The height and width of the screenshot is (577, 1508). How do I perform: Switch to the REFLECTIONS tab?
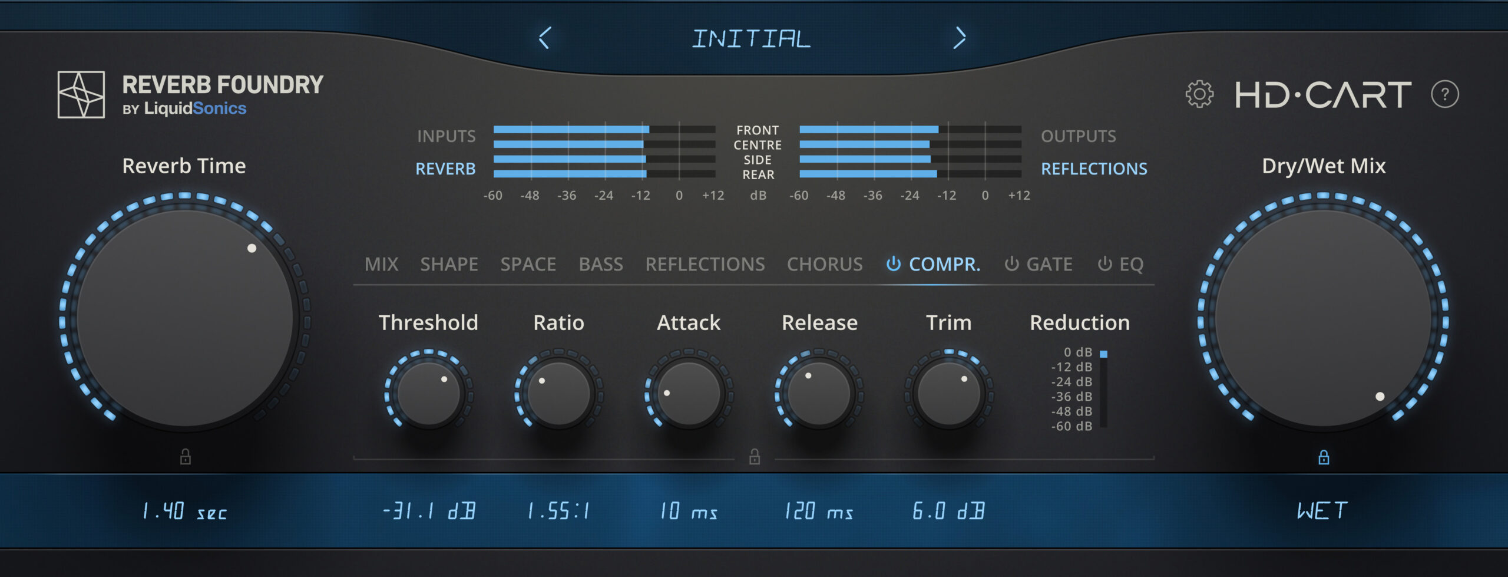click(x=705, y=264)
